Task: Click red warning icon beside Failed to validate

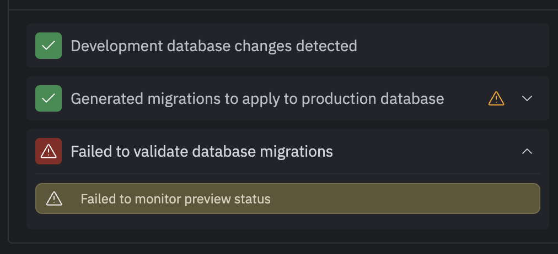Action: (49, 151)
